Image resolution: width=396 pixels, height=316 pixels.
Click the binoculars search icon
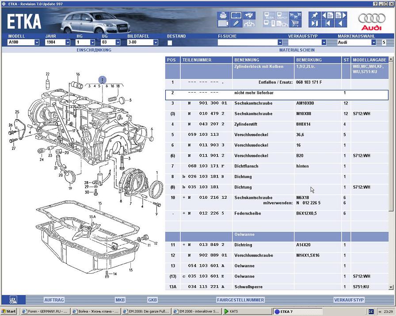click(250, 15)
